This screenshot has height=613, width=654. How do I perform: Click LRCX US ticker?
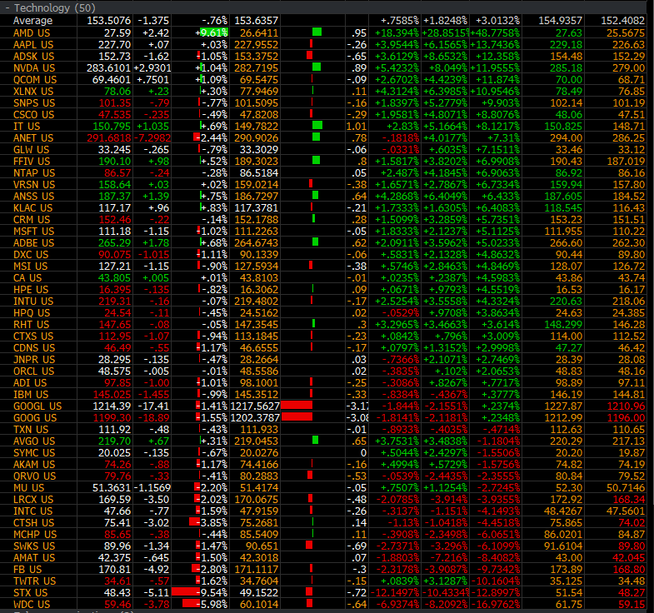(x=33, y=500)
